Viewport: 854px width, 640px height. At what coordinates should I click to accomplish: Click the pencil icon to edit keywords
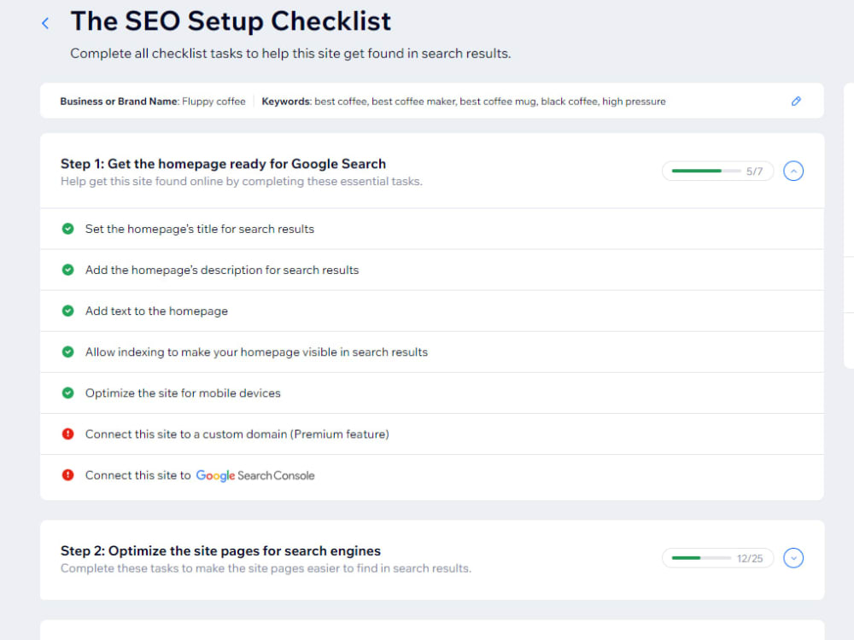796,102
